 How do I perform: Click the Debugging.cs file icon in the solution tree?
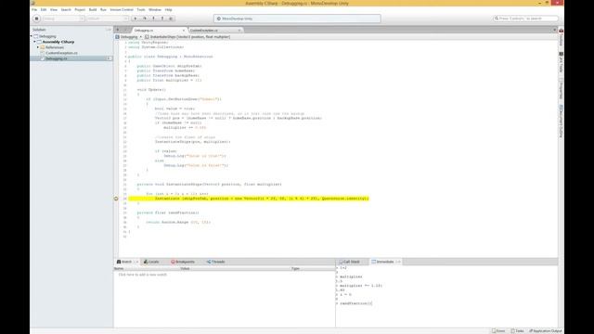(x=43, y=58)
